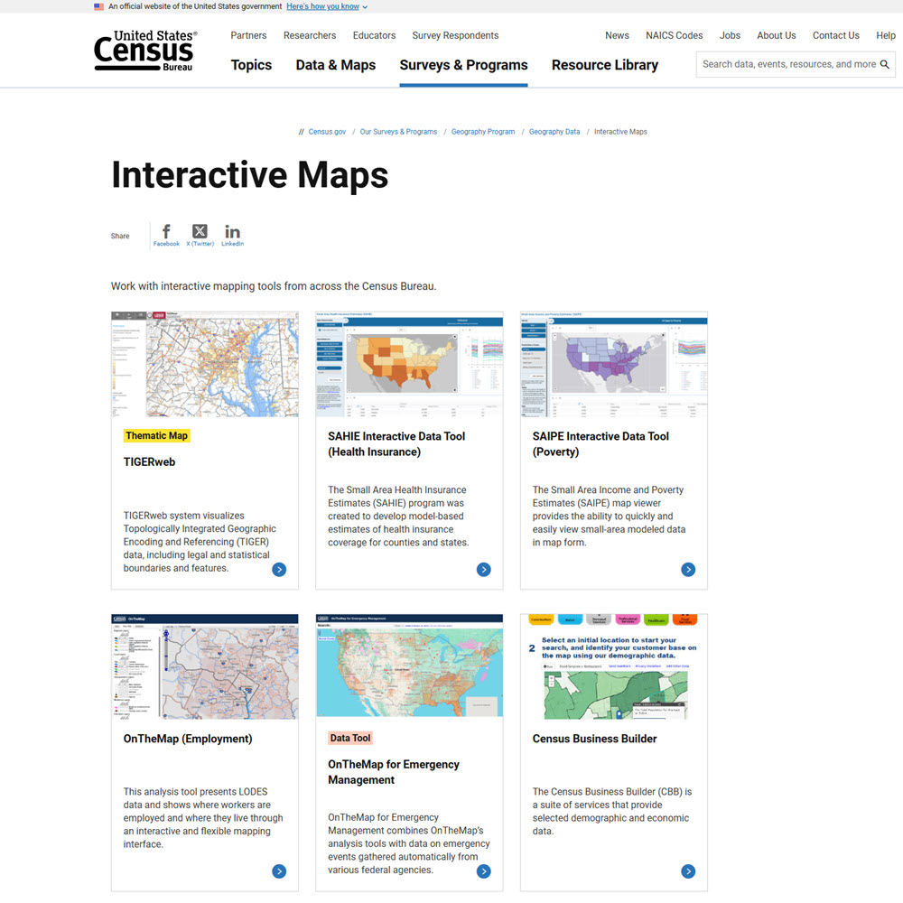Click Census Business Builder title
The height and width of the screenshot is (903, 903).
[x=595, y=739]
